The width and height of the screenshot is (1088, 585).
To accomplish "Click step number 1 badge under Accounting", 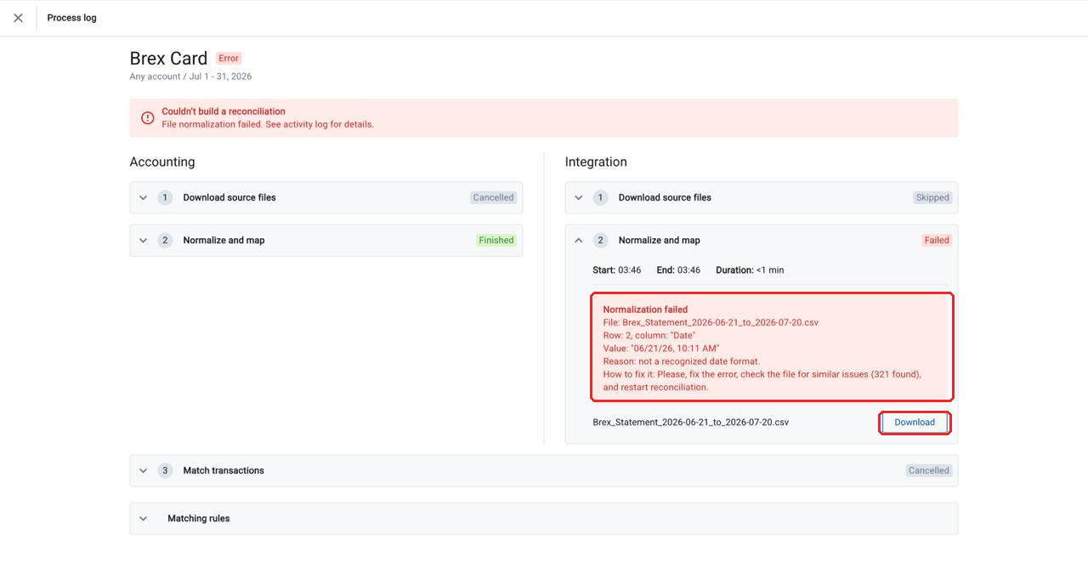I will (165, 197).
